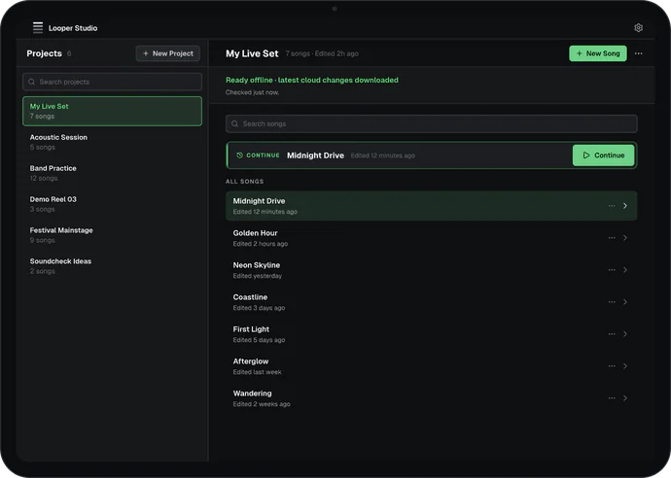This screenshot has height=478, width=671.
Task: Select the Festival Mainstage project
Action: click(112, 235)
